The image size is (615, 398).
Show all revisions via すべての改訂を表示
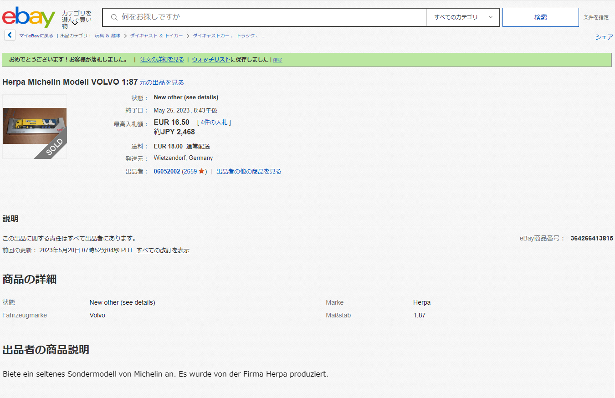pos(163,250)
